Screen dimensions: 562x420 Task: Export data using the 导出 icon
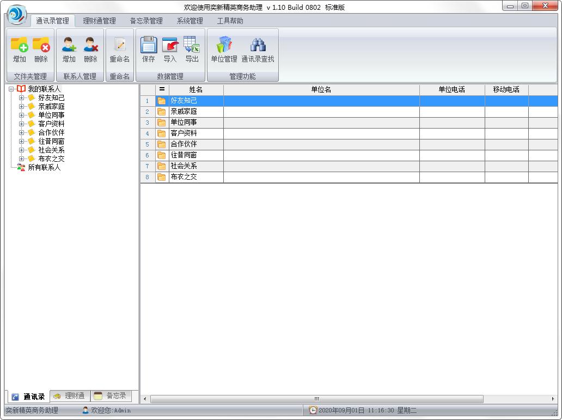tap(192, 45)
